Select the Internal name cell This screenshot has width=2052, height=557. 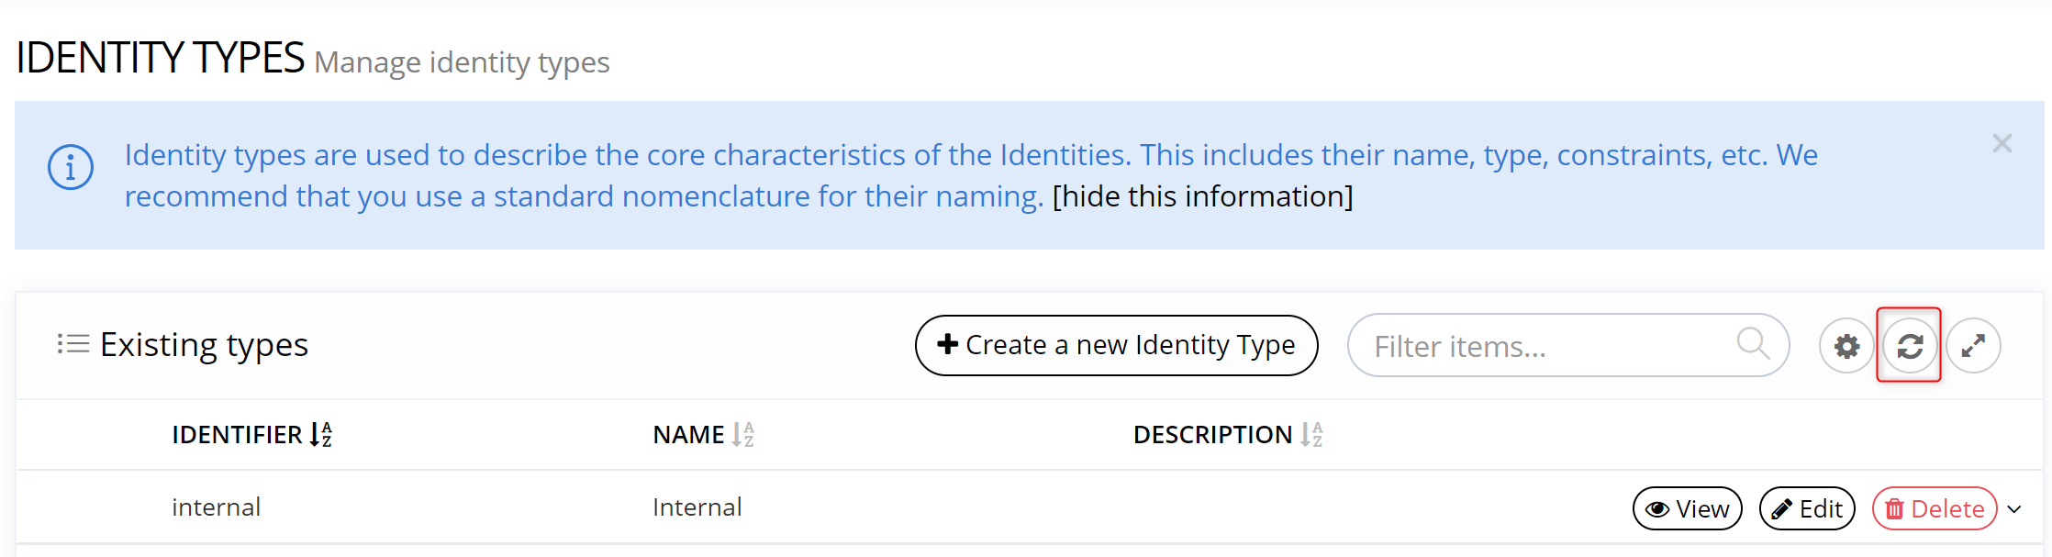pos(697,507)
